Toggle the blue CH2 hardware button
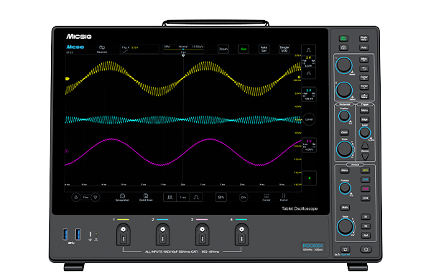The height and width of the screenshot is (273, 431). [365, 180]
